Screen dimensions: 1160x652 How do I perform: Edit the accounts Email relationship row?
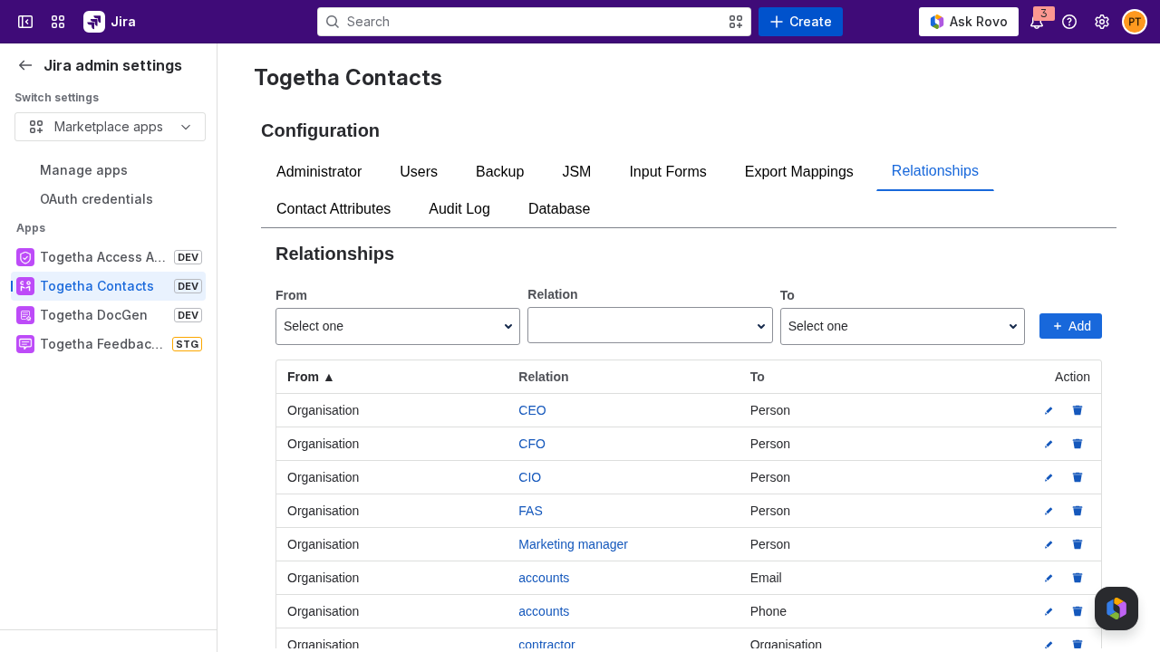click(1049, 578)
